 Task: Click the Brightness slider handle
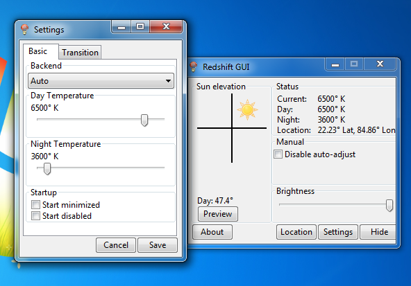click(389, 206)
